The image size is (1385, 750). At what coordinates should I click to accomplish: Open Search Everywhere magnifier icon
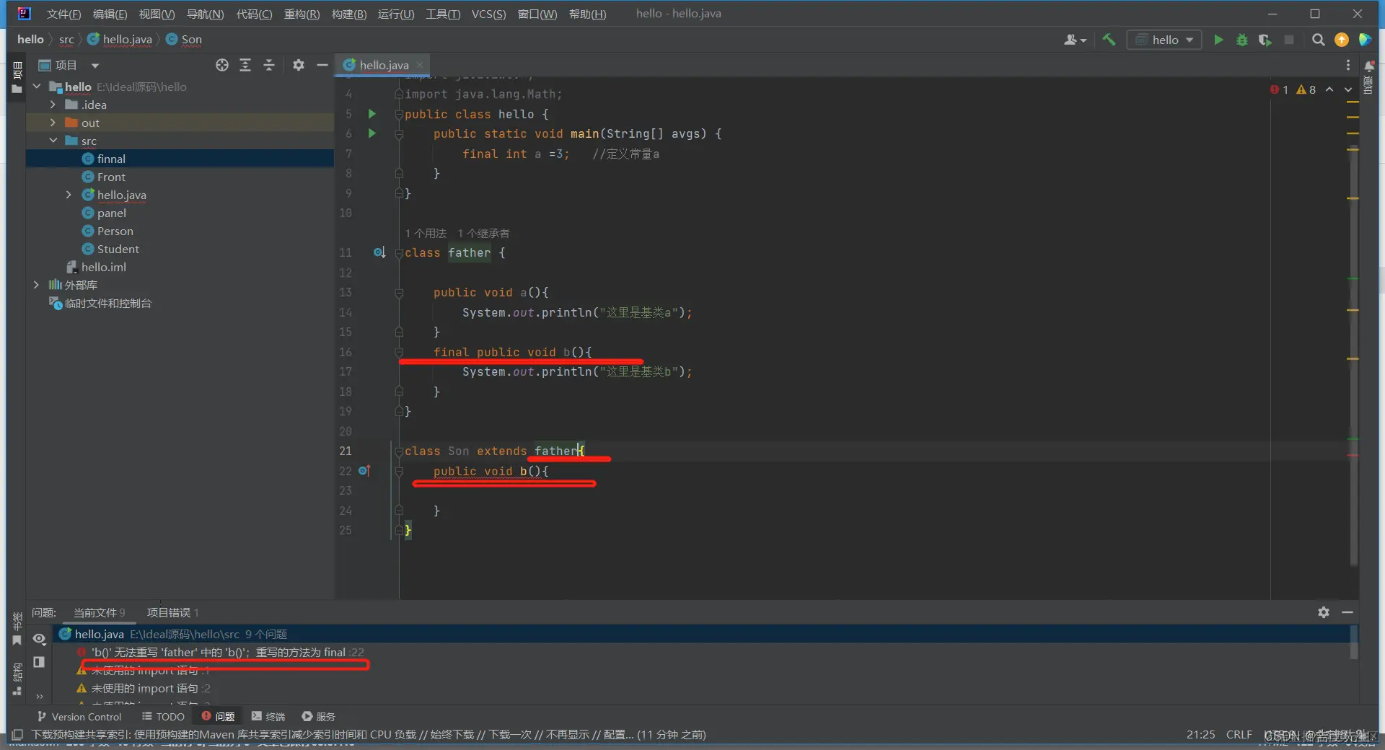[x=1318, y=40]
